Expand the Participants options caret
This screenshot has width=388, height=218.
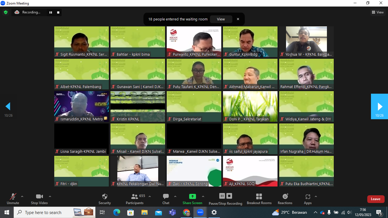click(x=150, y=196)
